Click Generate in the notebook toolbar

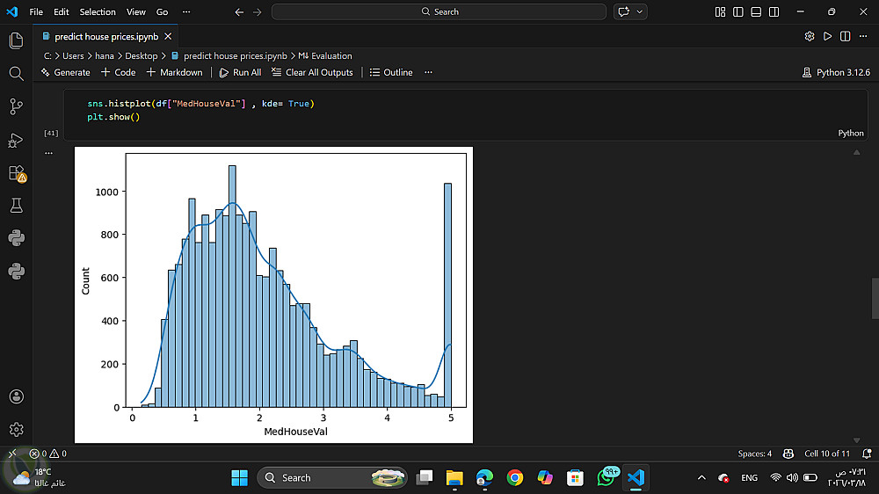tap(66, 72)
